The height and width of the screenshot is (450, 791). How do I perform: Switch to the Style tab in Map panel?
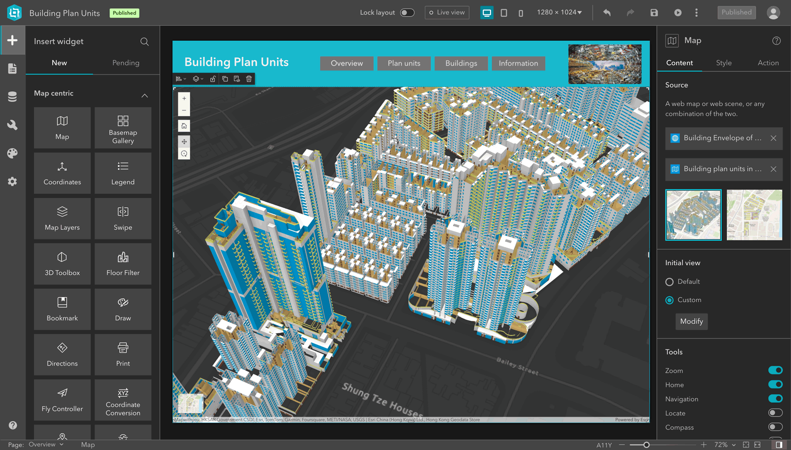tap(724, 62)
